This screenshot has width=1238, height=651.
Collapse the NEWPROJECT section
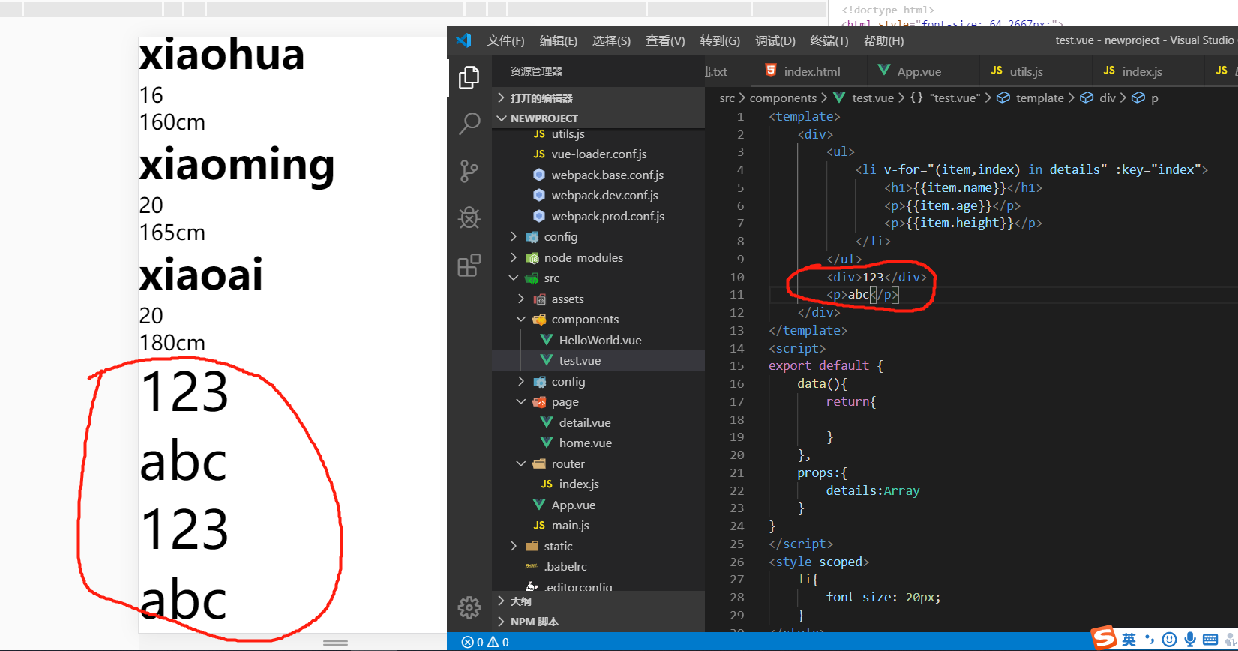click(x=598, y=118)
